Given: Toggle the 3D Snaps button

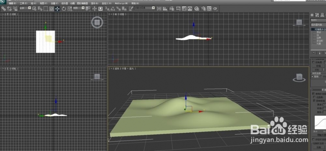Looking at the screenshot, I should [x=107, y=9].
